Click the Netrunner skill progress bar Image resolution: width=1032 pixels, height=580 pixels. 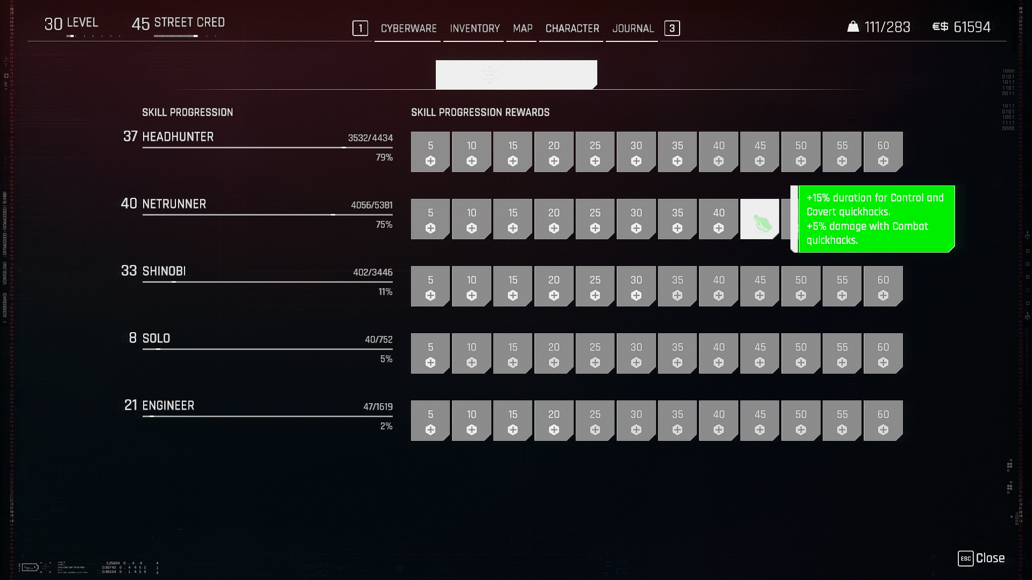(267, 214)
